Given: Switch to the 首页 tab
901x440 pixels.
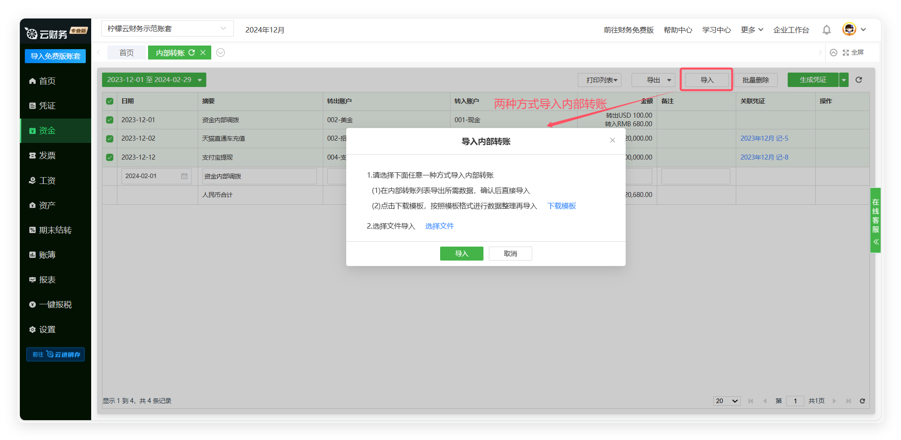Looking at the screenshot, I should coord(126,53).
